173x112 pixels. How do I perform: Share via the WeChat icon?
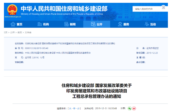click(x=130, y=109)
